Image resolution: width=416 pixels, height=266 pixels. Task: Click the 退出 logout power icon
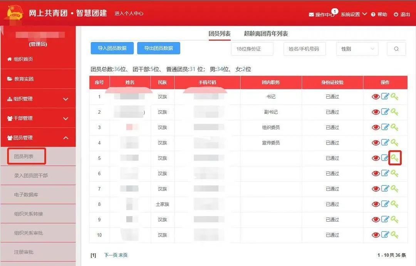click(396, 15)
